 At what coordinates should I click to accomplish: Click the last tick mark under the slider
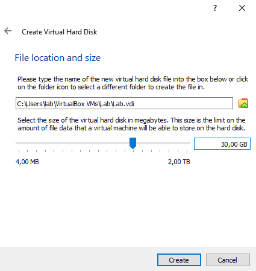pyautogui.click(x=187, y=151)
